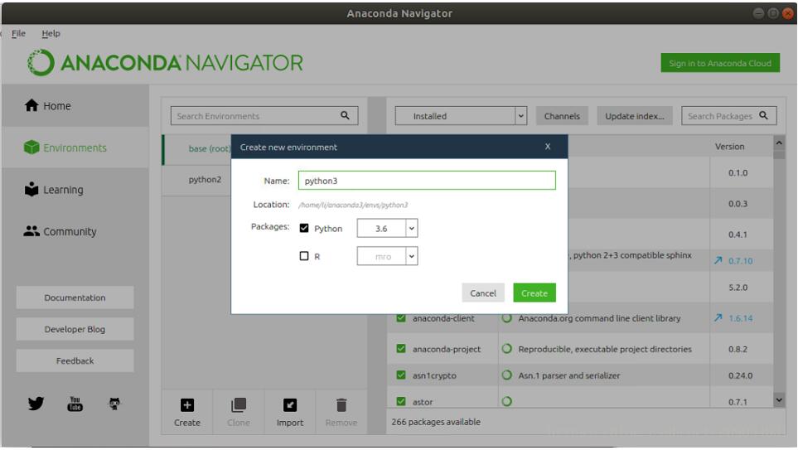
Task: Open the Learning tab
Action: 75,190
